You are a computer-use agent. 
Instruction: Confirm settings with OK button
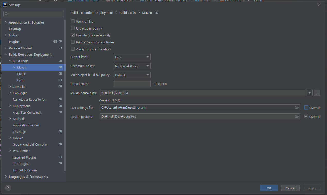[x=269, y=188]
